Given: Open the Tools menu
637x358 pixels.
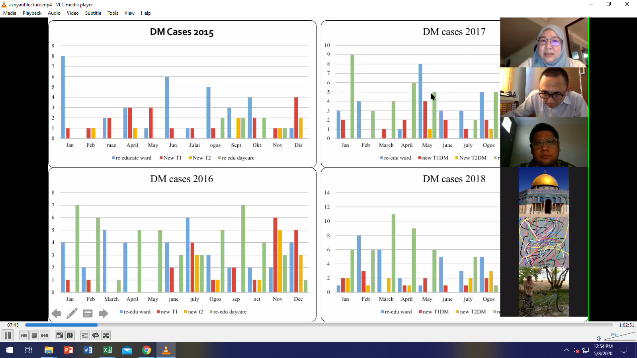Looking at the screenshot, I should click(113, 13).
